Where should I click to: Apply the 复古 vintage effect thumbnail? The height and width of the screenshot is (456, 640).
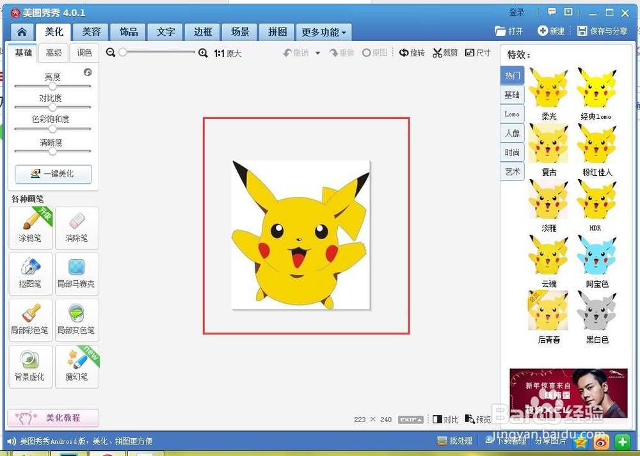tap(548, 143)
